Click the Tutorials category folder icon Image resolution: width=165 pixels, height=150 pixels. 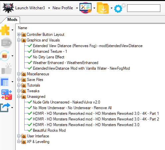point(24,85)
